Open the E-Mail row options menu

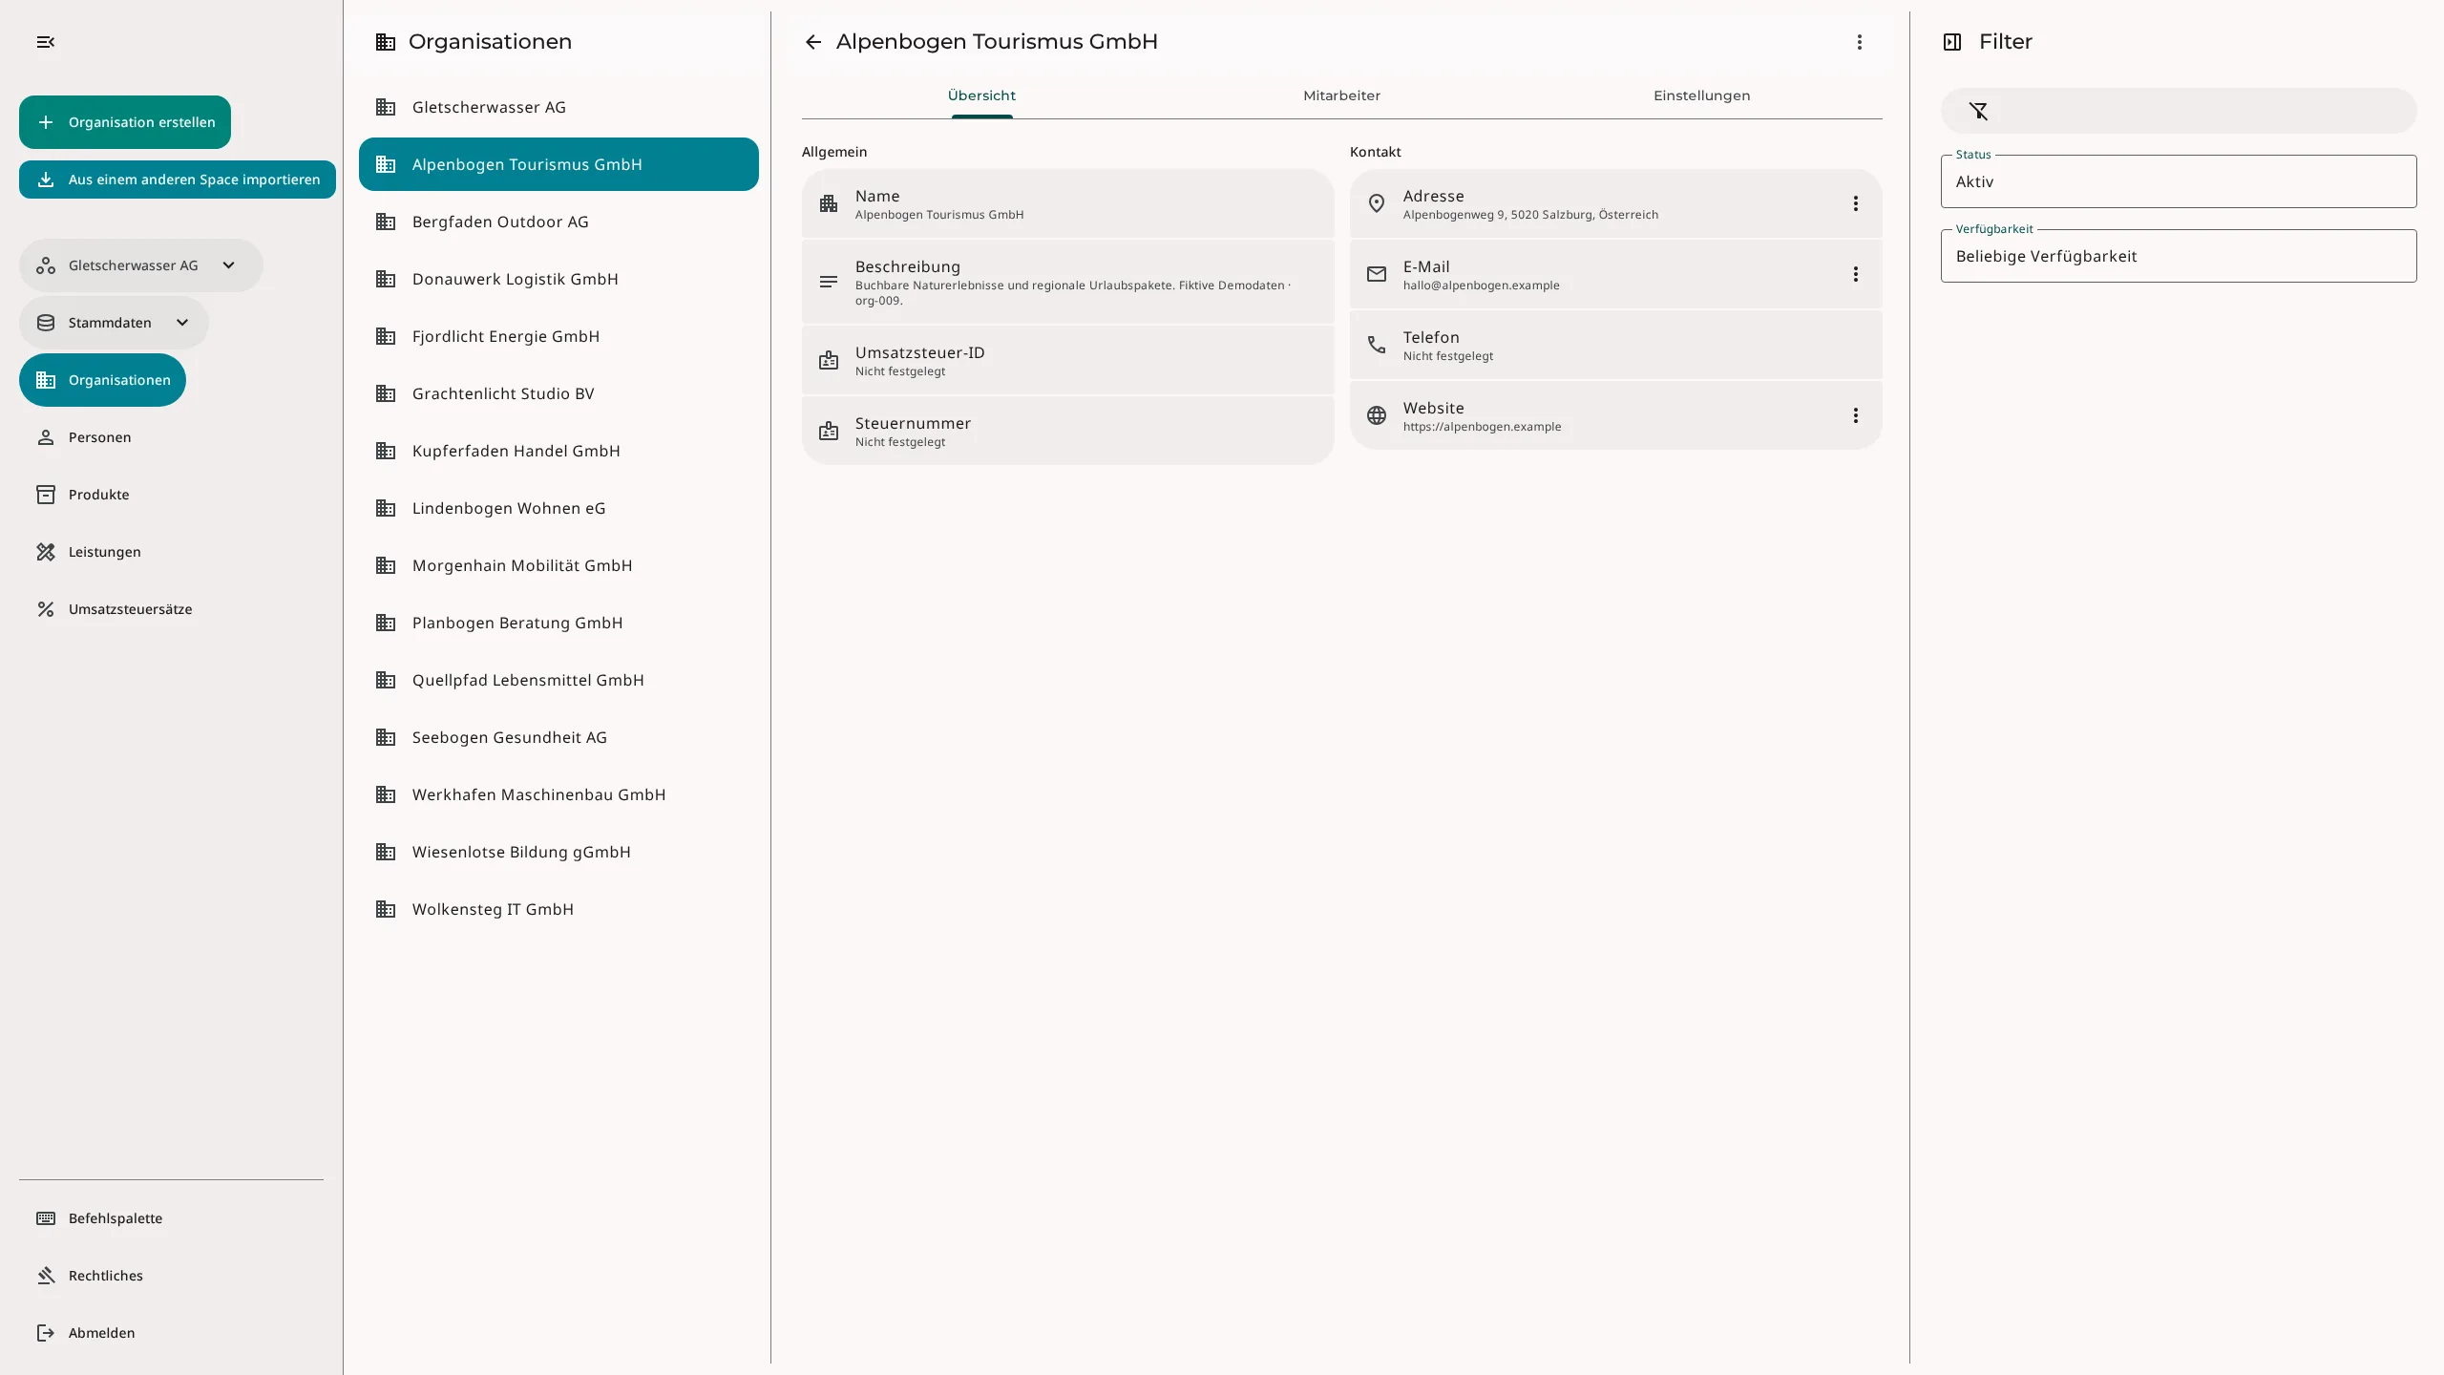point(1855,274)
